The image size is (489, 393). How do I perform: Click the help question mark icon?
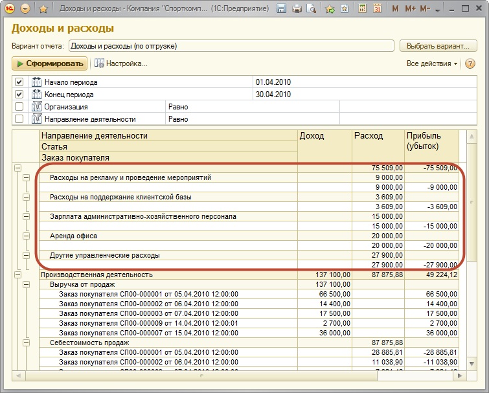pyautogui.click(x=470, y=63)
